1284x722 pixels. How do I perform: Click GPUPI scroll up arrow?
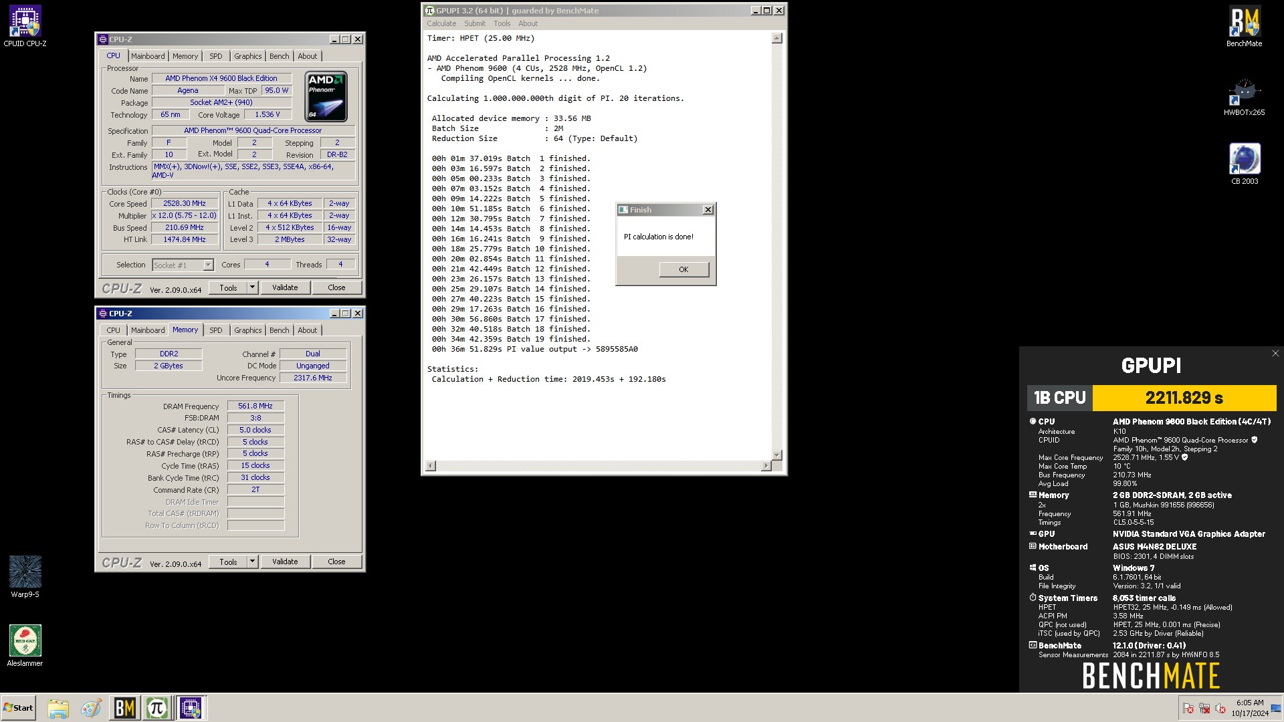tap(776, 38)
